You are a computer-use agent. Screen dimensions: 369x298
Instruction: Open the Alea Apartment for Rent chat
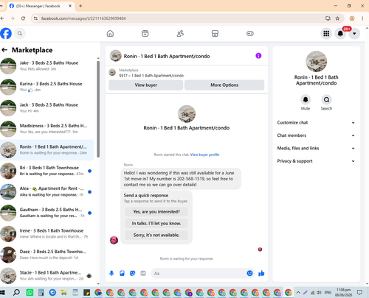(46, 191)
